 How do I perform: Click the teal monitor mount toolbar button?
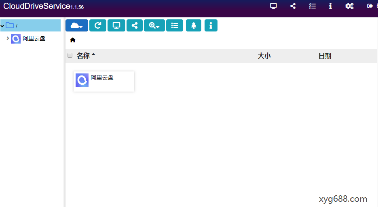click(x=116, y=25)
